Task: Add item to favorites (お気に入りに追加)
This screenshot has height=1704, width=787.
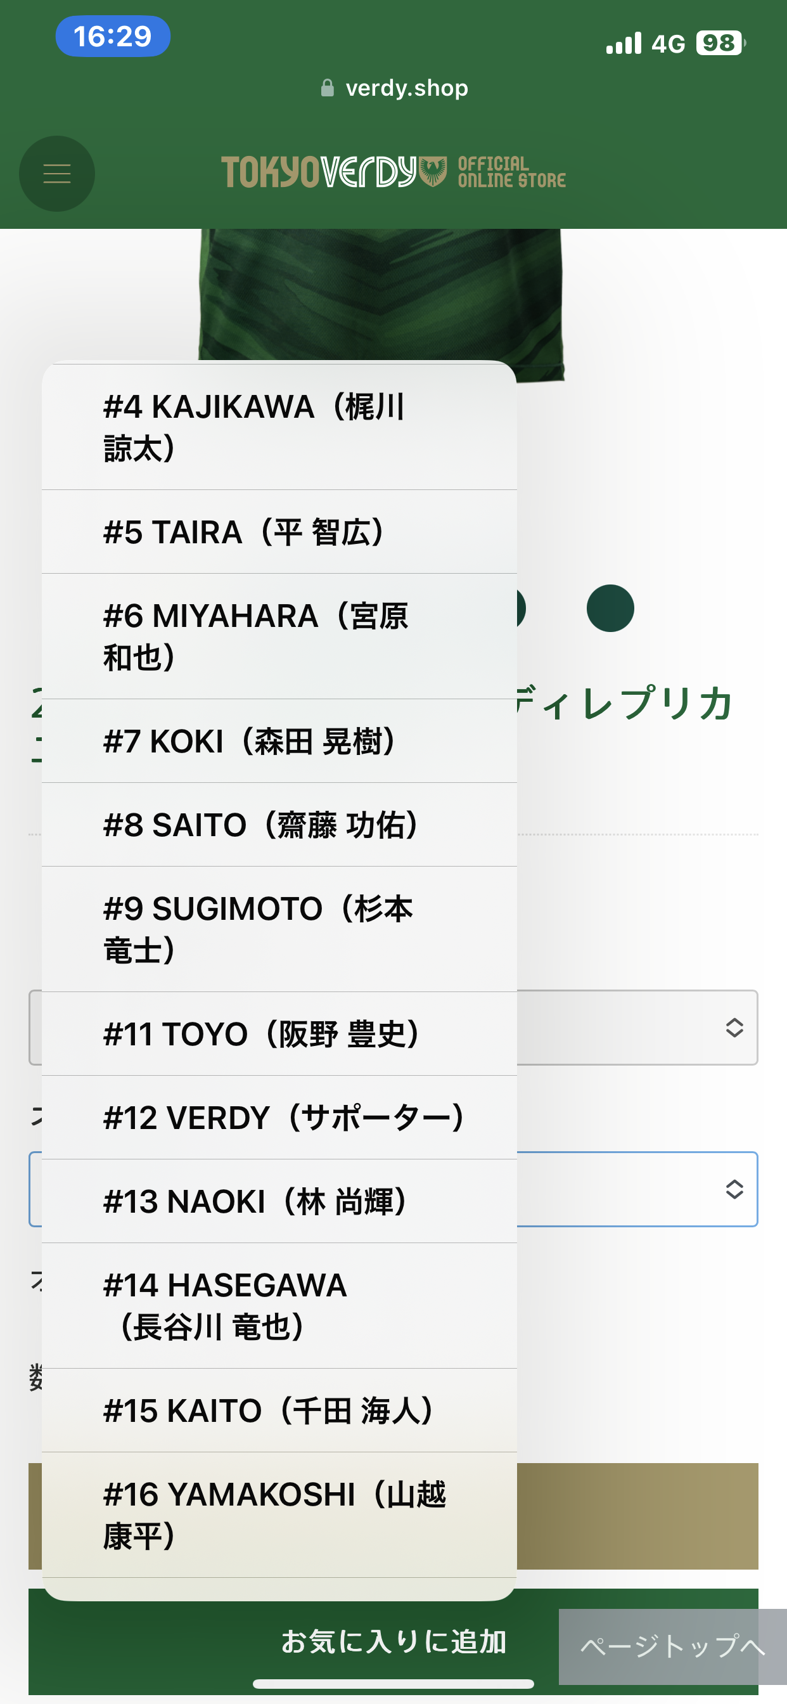Action: point(393,1641)
